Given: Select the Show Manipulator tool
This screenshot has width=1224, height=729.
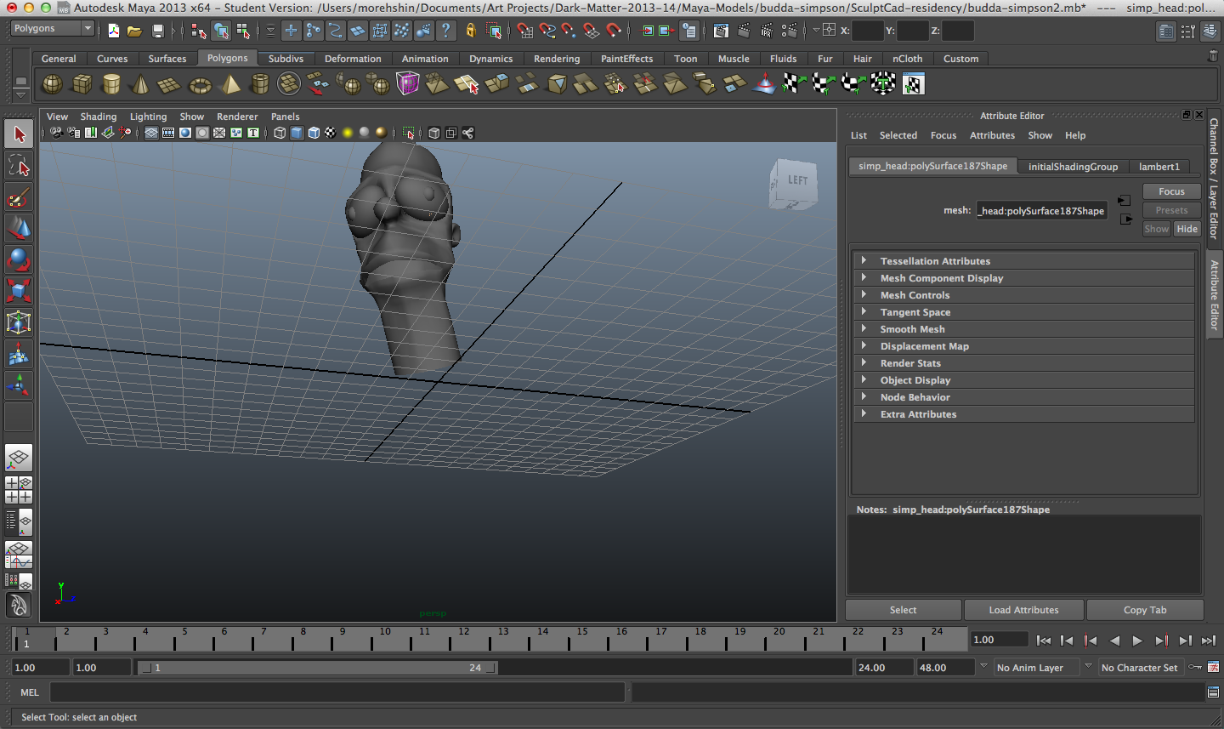Looking at the screenshot, I should coord(19,385).
